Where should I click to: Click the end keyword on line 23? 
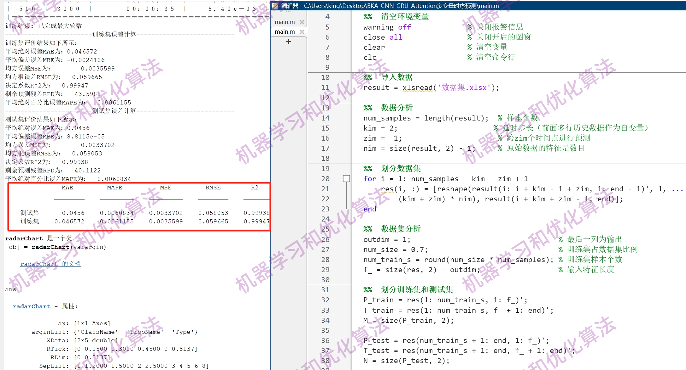370,209
